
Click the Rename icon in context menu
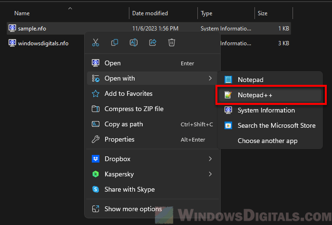[x=134, y=43]
